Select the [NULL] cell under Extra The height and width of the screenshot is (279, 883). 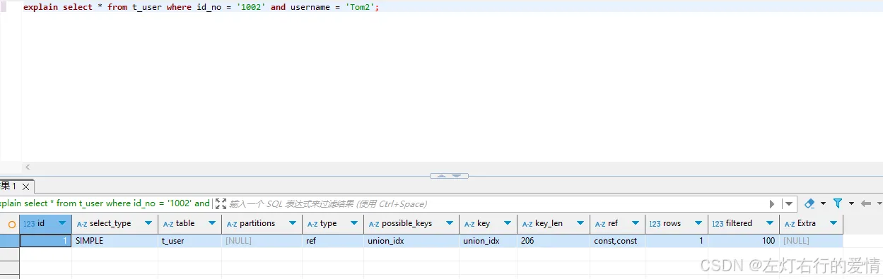(x=811, y=241)
